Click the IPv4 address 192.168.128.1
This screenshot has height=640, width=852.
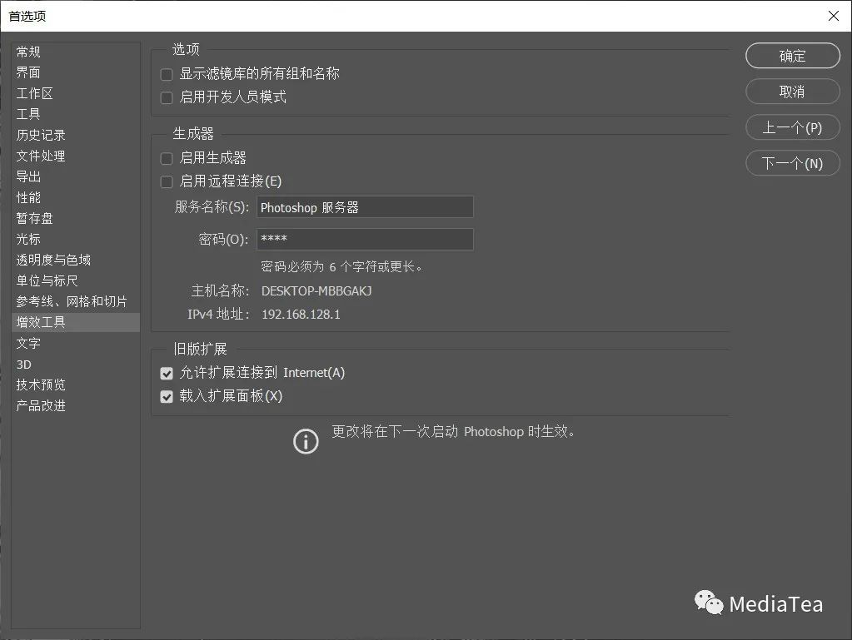[301, 315]
